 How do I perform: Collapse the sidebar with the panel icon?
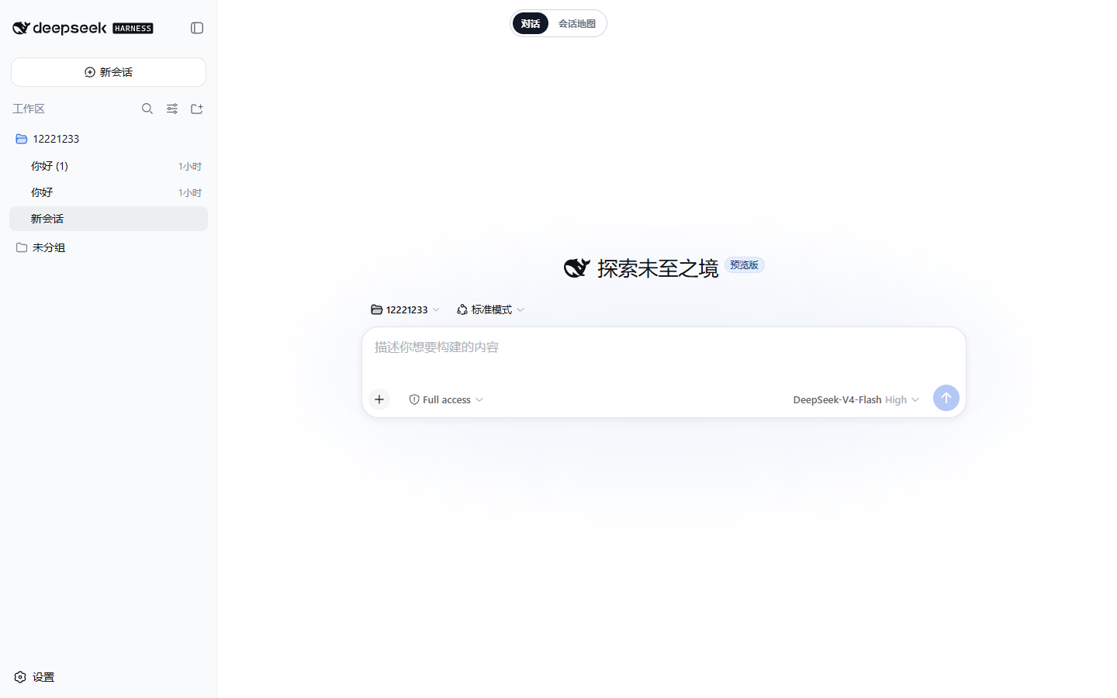click(197, 28)
